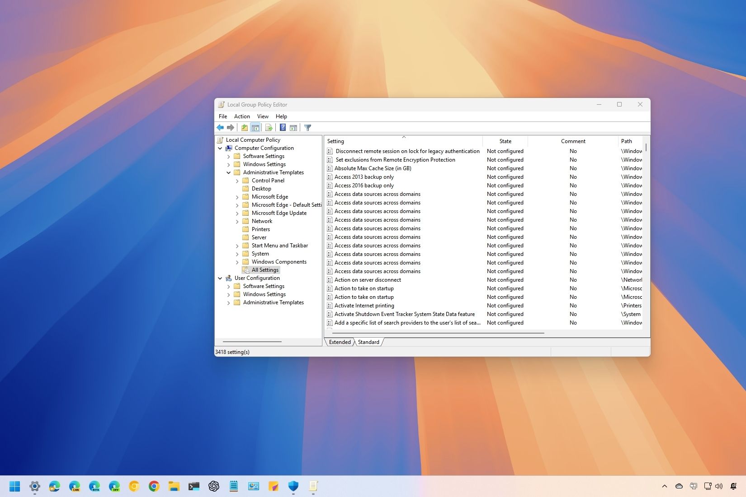Click the Help question mark toolbar icon
746x497 pixels.
[x=283, y=127]
